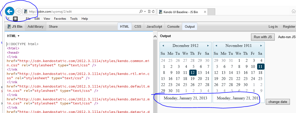Close the Kendo UI Baseline tab
This screenshot has width=296, height=113.
(205, 12)
